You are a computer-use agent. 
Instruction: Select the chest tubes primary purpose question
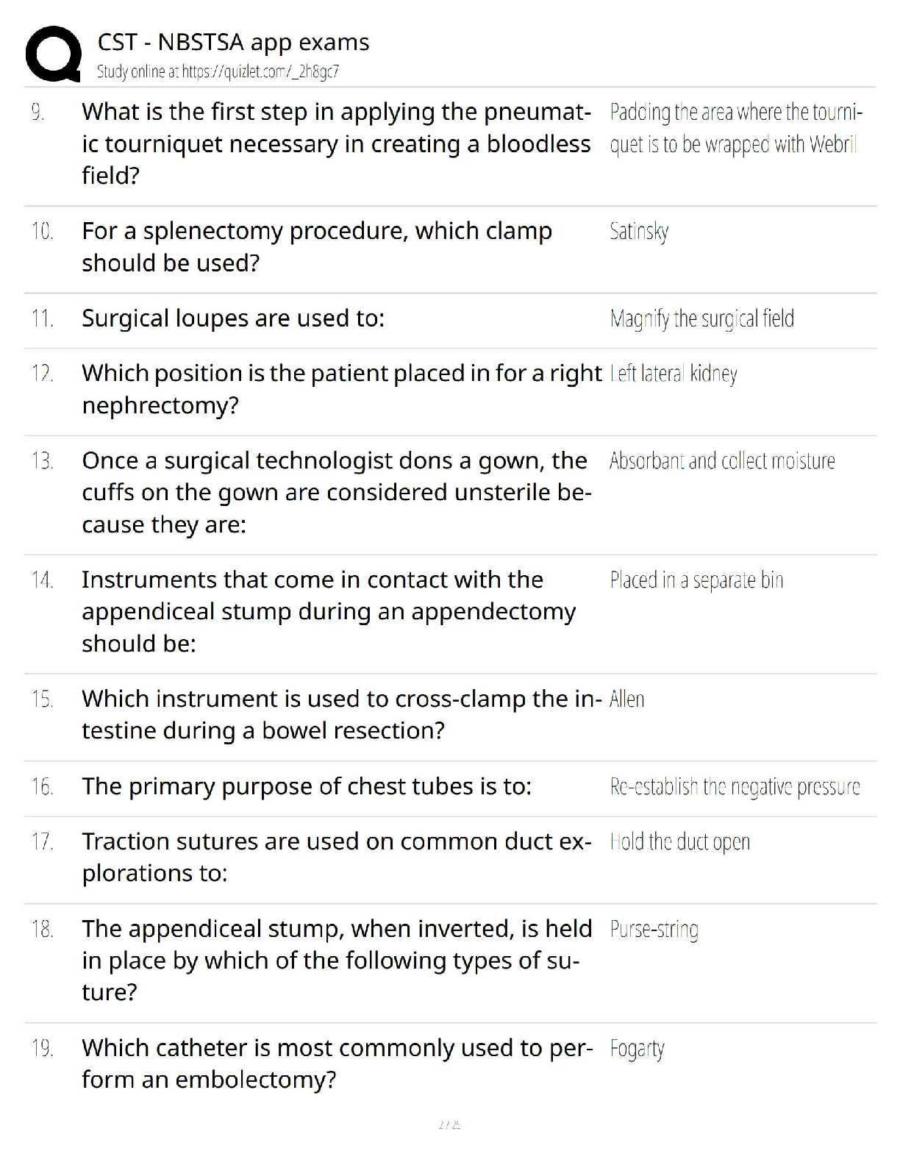pos(307,786)
